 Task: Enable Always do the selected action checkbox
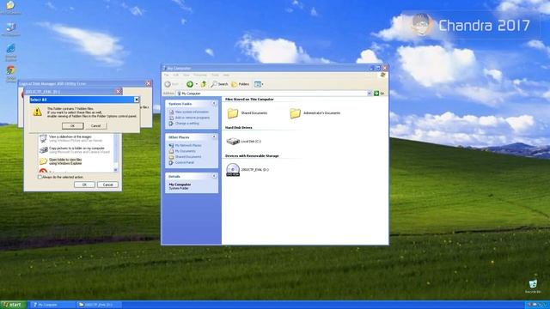(40, 178)
